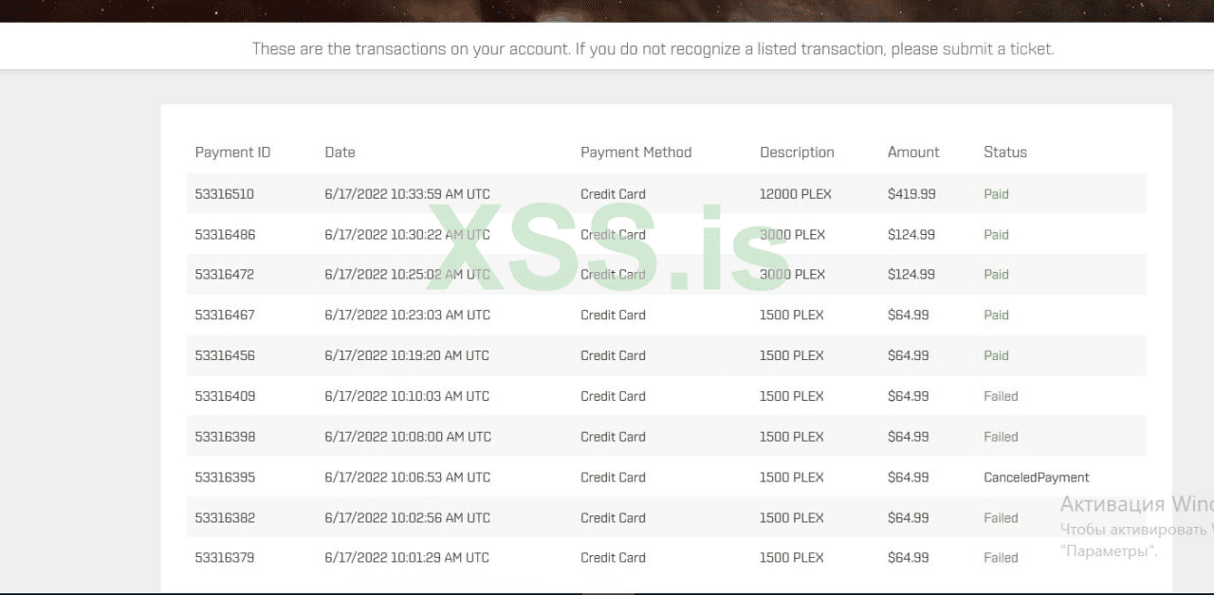The width and height of the screenshot is (1214, 595).
Task: Click Failed status for payment 53316409
Action: point(1001,397)
